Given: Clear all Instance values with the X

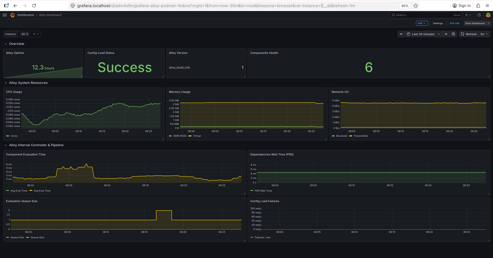Looking at the screenshot, I should [34, 34].
